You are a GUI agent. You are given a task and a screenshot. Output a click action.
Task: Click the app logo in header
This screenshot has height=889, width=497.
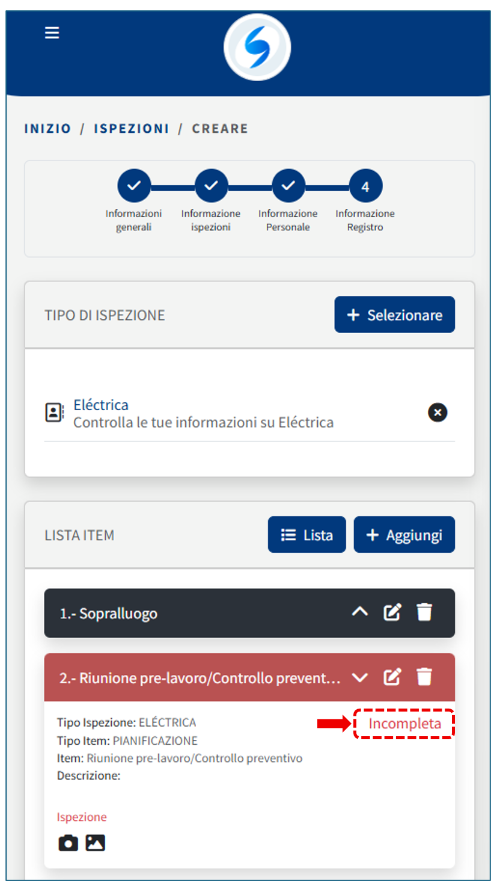[x=257, y=48]
